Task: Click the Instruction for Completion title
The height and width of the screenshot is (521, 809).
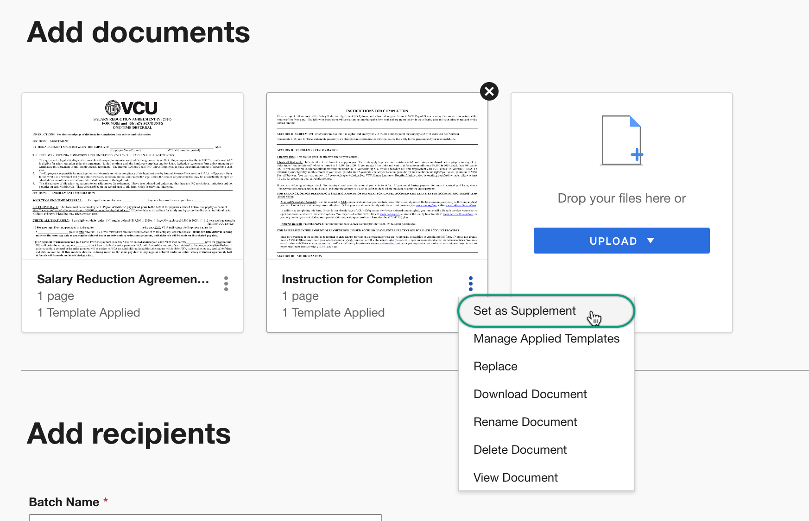Action: pos(357,279)
